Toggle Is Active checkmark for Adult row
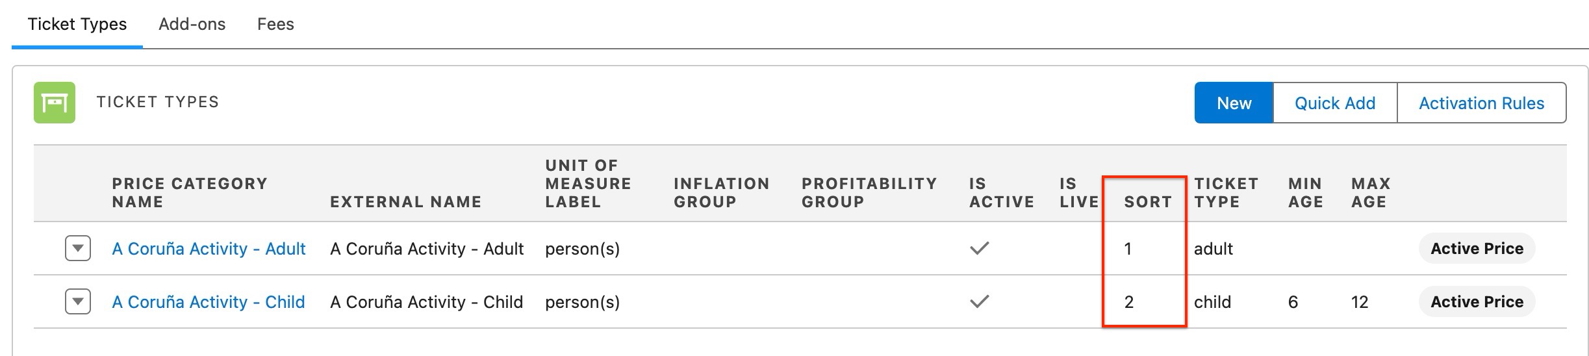 click(979, 248)
